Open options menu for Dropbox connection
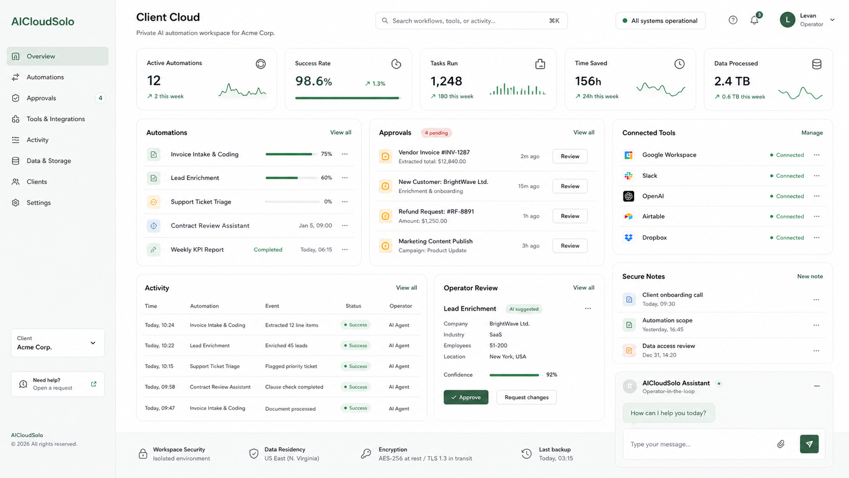849x478 pixels. tap(817, 238)
